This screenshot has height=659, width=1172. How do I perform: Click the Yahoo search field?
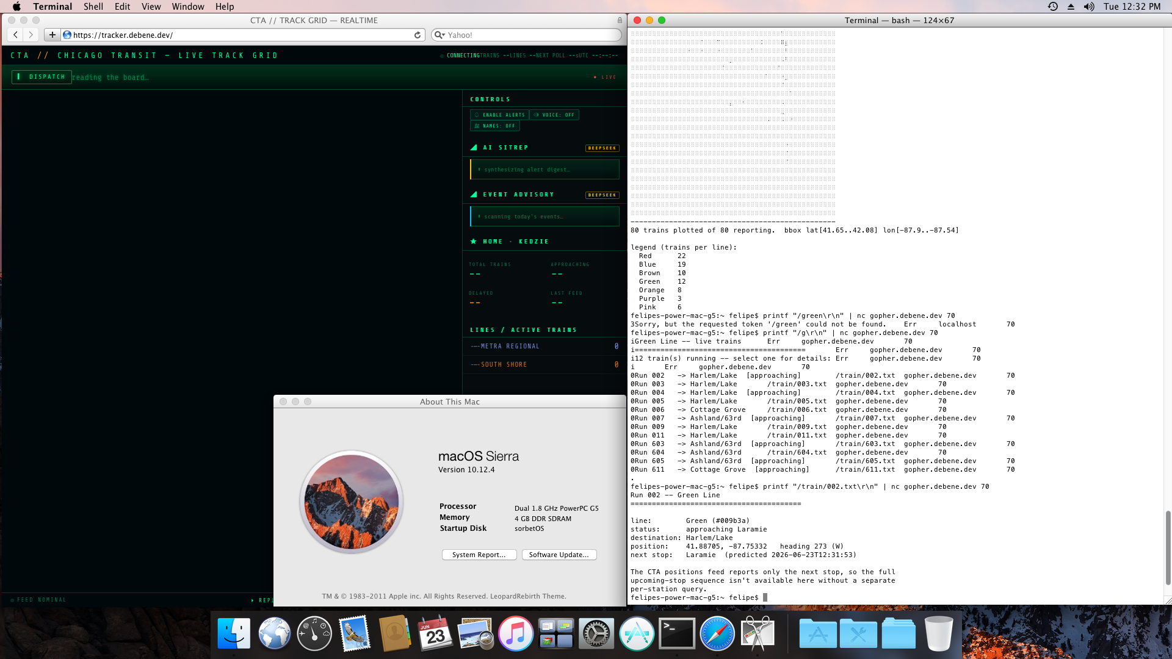526,35
